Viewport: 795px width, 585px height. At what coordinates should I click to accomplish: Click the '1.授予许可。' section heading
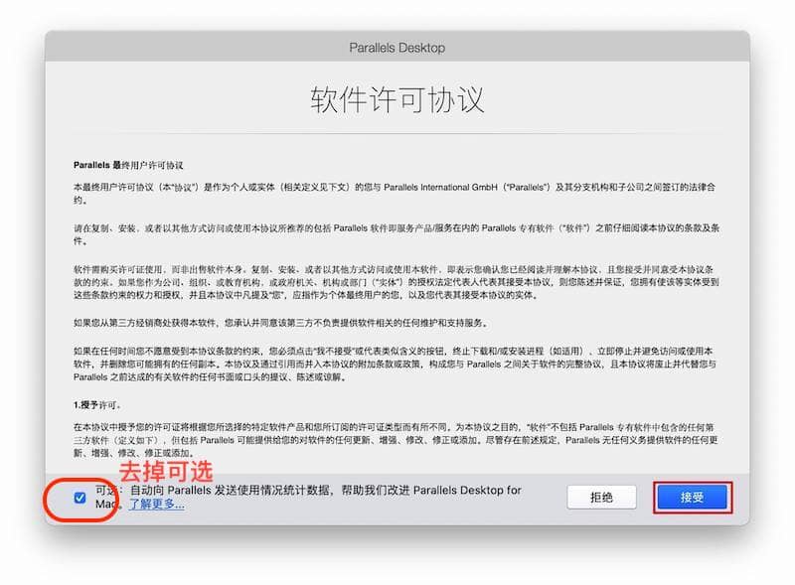tap(97, 405)
